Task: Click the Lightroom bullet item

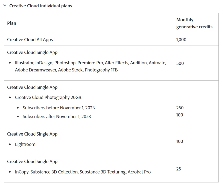Action: click(x=25, y=144)
